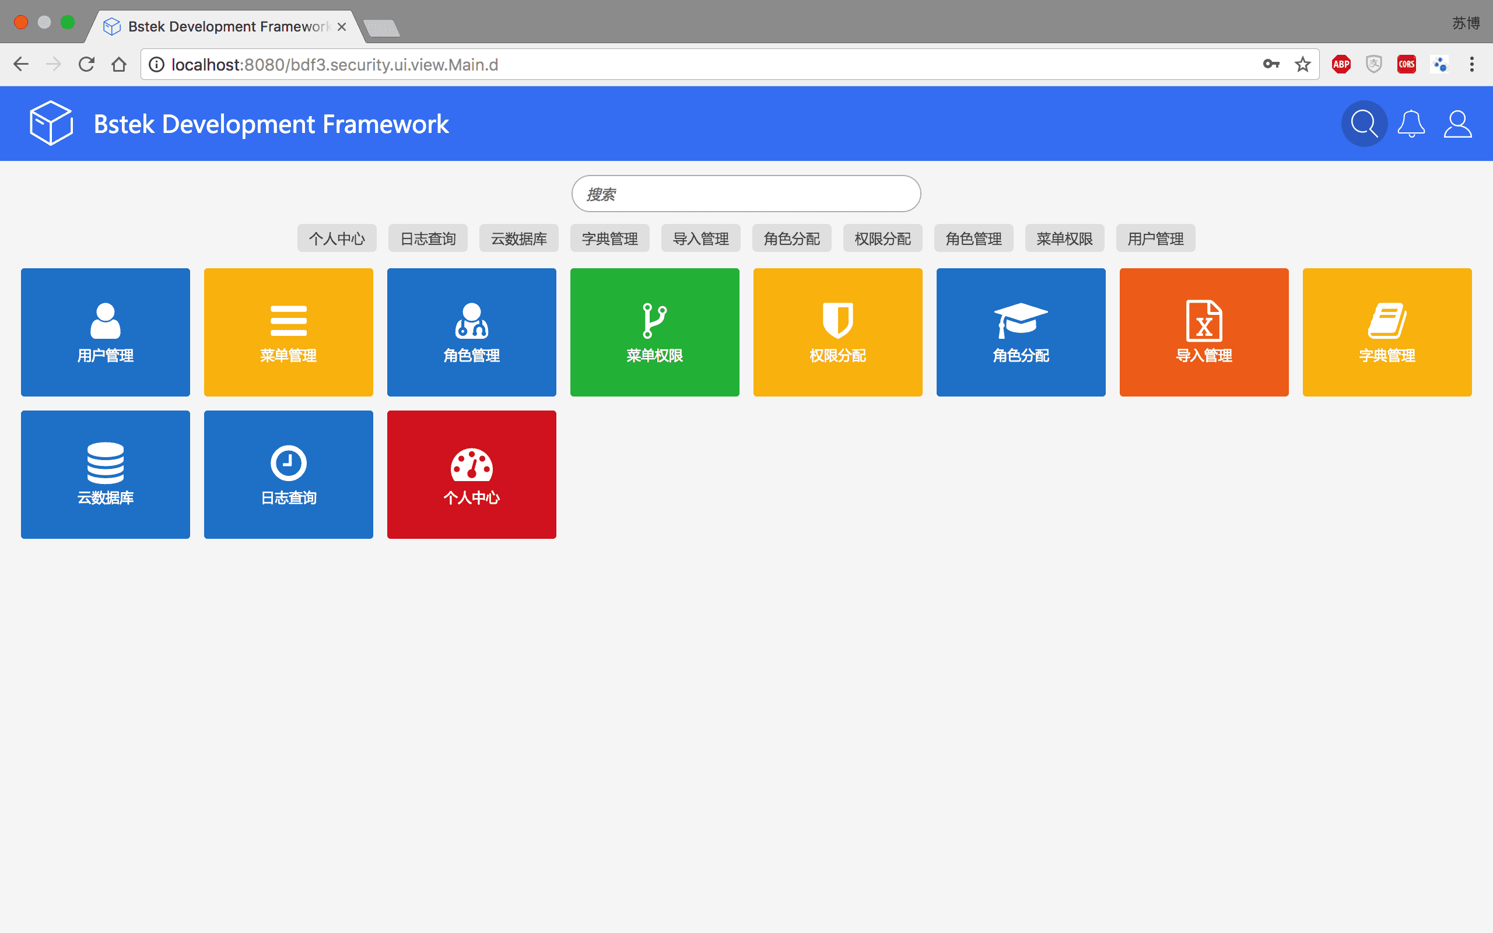Open the 字典管理 book tile
This screenshot has height=933, width=1493.
tap(1387, 332)
